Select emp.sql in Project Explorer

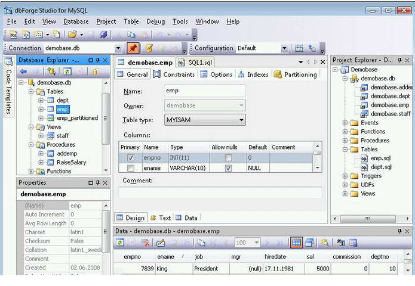(380, 158)
